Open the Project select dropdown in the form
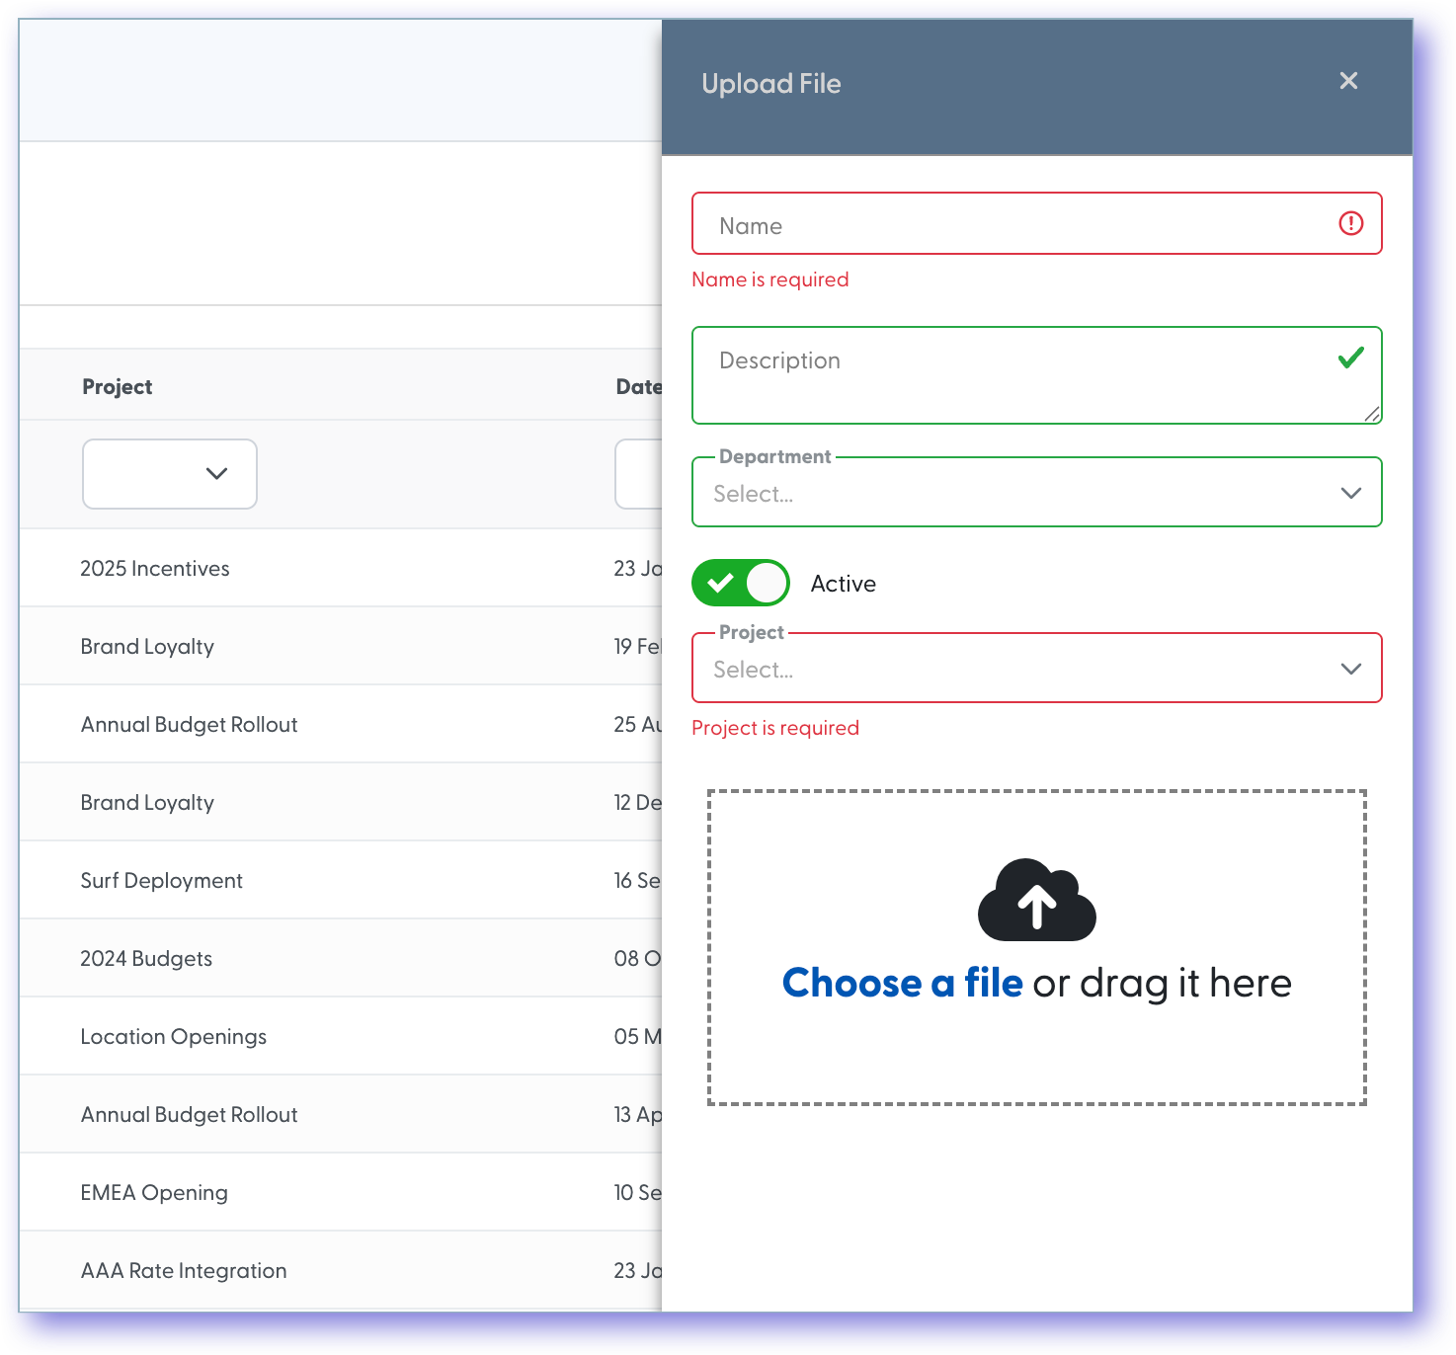Image resolution: width=1456 pixels, height=1355 pixels. (x=1036, y=668)
